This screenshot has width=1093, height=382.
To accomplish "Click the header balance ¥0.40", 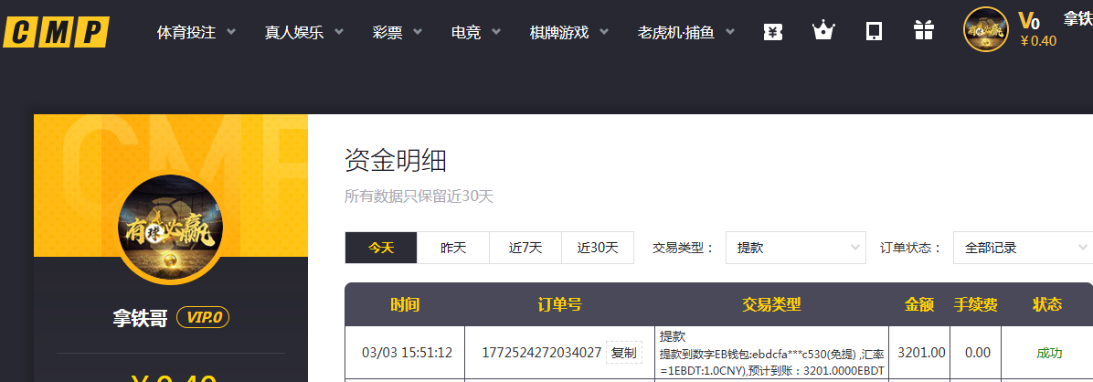I will click(x=1038, y=41).
